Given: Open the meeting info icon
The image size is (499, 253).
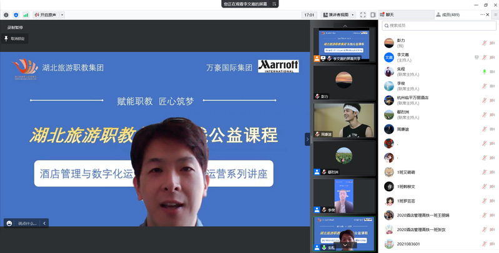Looking at the screenshot, I should (6, 14).
